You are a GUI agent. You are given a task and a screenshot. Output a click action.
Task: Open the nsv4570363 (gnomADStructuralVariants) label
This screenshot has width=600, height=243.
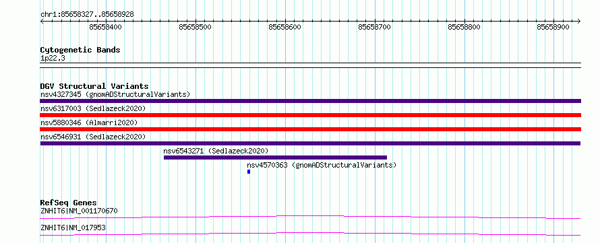[x=322, y=165]
